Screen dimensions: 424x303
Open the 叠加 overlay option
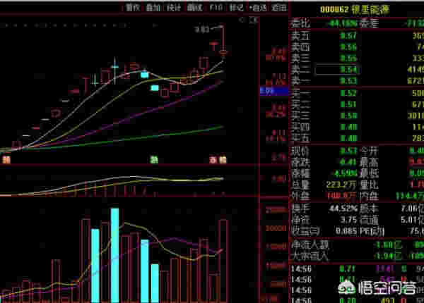153,8
